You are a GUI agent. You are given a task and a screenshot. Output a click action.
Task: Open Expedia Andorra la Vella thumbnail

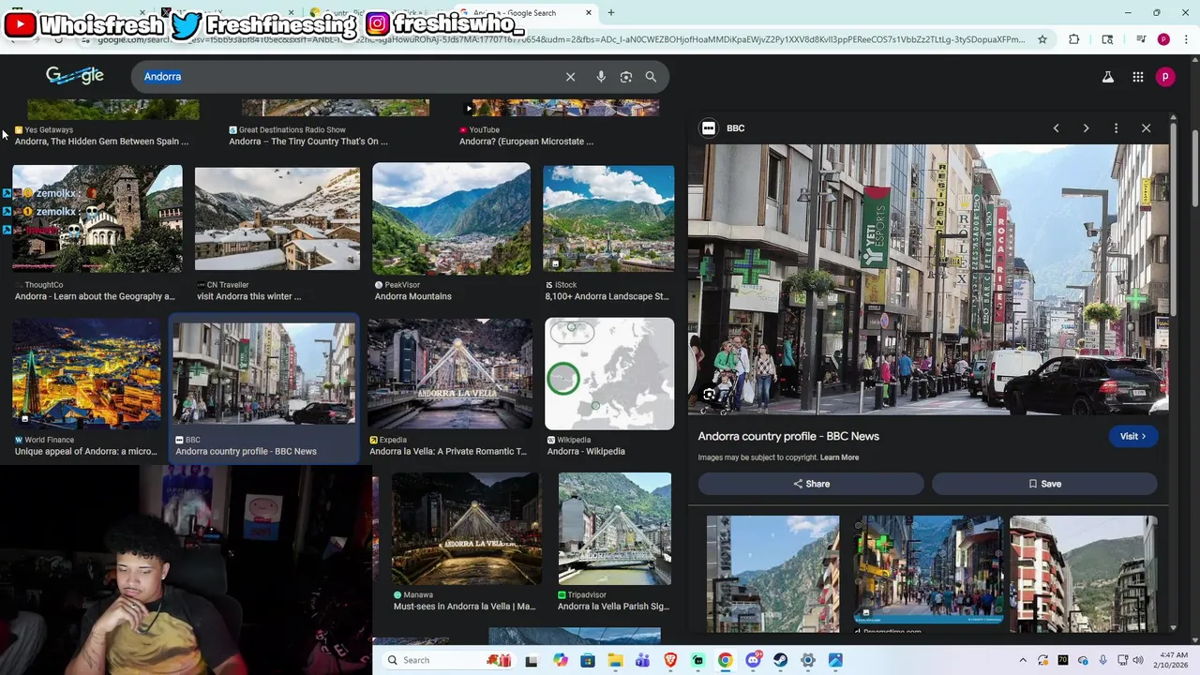click(x=450, y=374)
